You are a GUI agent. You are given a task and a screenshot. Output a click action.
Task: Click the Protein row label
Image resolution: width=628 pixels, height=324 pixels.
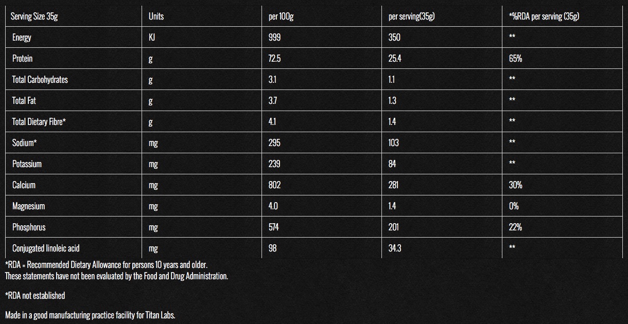pos(22,59)
